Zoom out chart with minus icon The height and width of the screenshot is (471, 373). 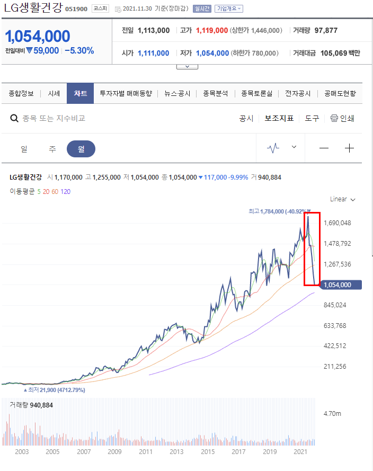point(324,148)
